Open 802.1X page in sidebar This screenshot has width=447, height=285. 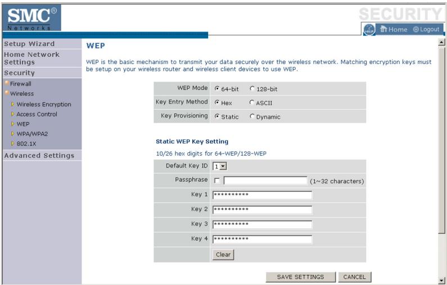pos(26,144)
